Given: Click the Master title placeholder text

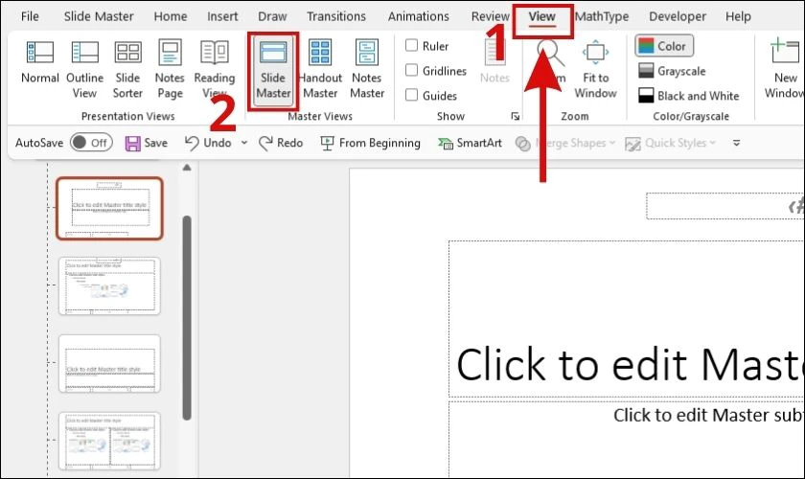Looking at the screenshot, I should (631, 363).
